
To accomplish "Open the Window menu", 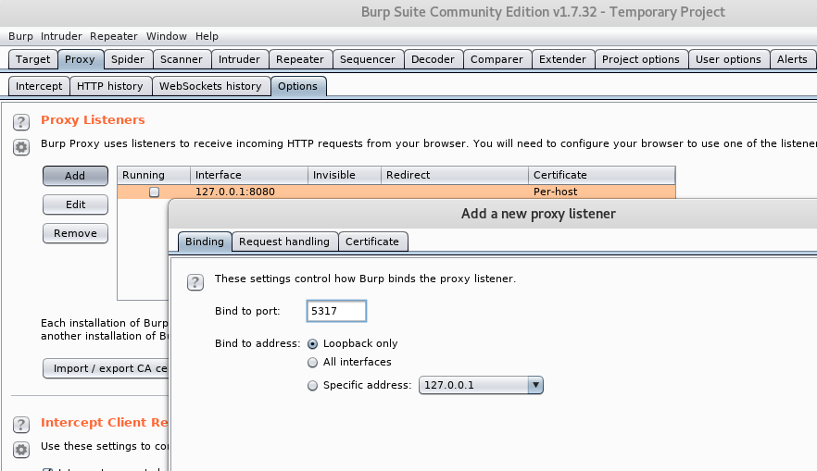I will (166, 36).
